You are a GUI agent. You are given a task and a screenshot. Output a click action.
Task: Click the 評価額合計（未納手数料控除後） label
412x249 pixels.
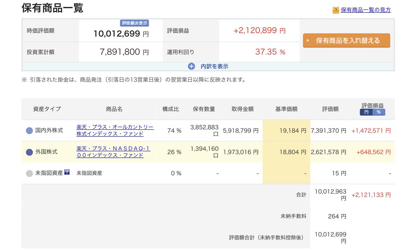[x=267, y=237]
